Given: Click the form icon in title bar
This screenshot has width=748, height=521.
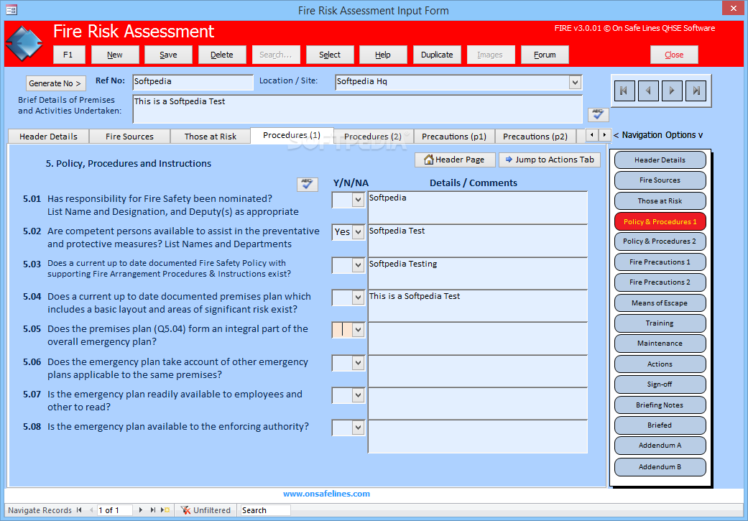Looking at the screenshot, I should click(11, 9).
